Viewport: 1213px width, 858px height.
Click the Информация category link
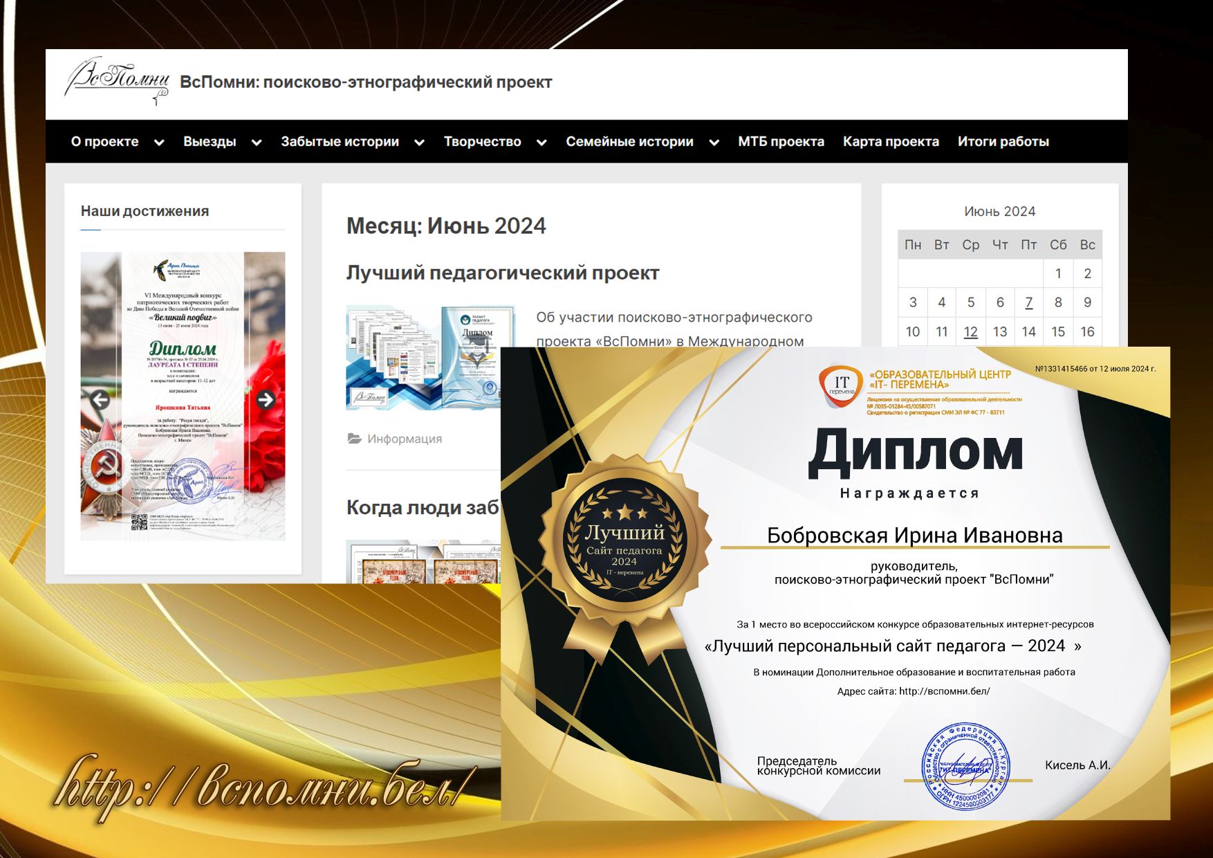[405, 439]
